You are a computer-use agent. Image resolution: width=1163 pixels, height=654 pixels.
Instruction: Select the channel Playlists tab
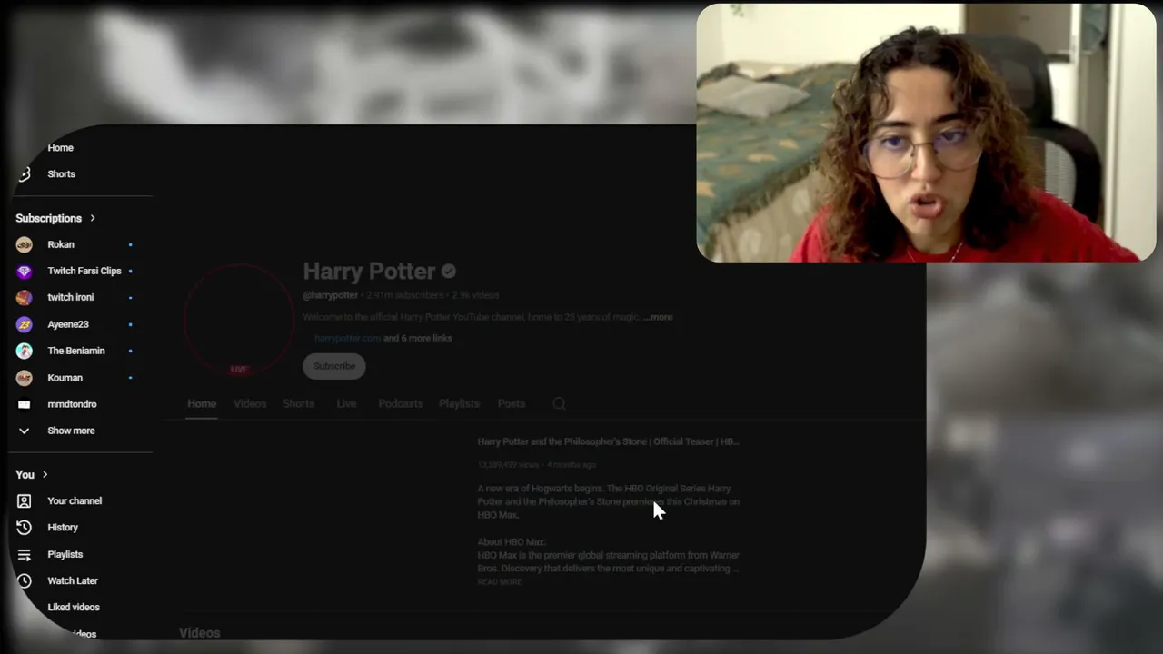(x=459, y=403)
